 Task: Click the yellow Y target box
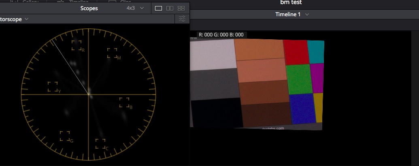coord(53,87)
